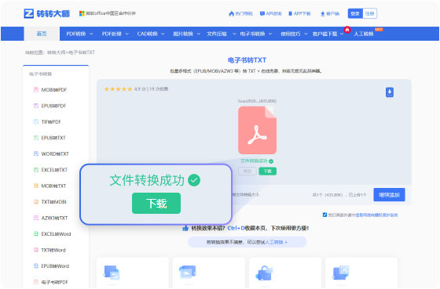This screenshot has width=440, height=289.
Task: Click the feature card icon with letter A
Action: click(x=341, y=273)
